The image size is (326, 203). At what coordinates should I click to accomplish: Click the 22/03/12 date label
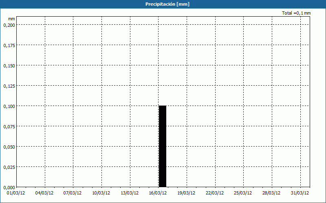[215, 193]
